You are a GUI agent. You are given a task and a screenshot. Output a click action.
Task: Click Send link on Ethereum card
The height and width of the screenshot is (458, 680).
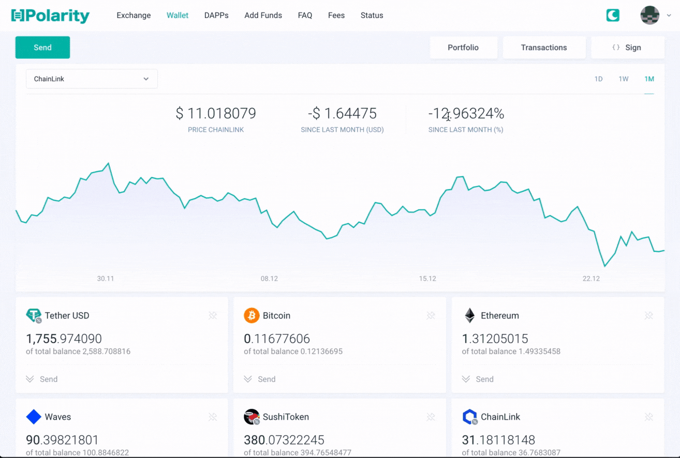pos(484,379)
